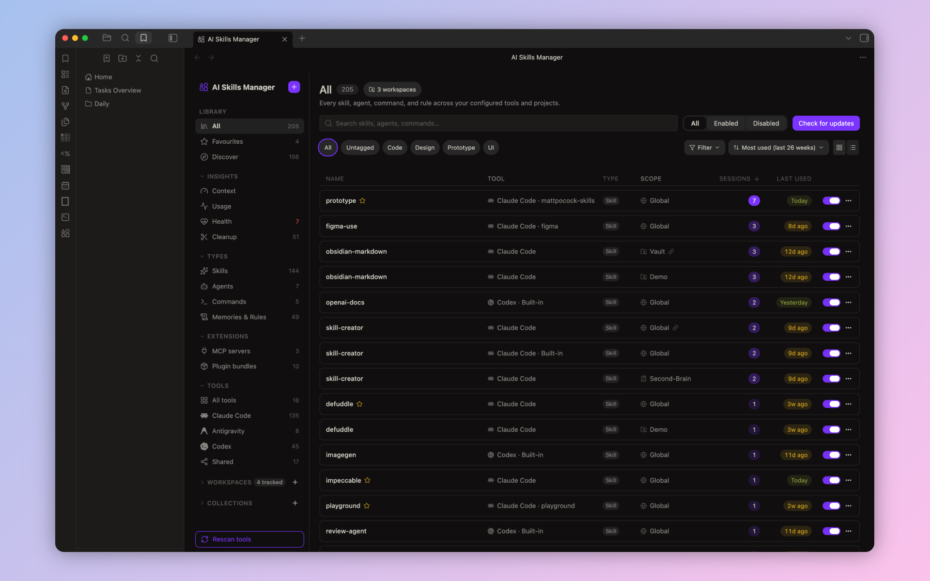Click the terminal icon in left ribbon
The width and height of the screenshot is (930, 581).
click(65, 217)
